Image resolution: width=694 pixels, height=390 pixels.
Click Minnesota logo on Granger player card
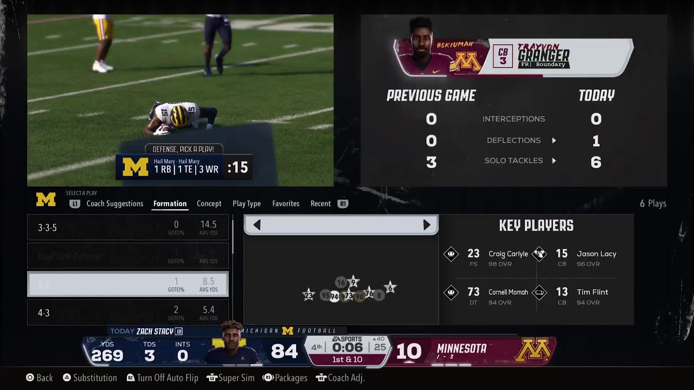[x=467, y=61]
